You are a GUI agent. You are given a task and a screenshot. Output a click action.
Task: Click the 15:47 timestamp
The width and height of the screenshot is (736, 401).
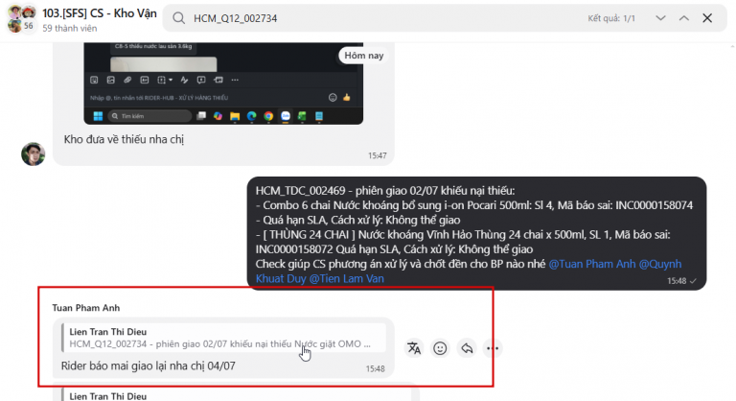tap(377, 155)
